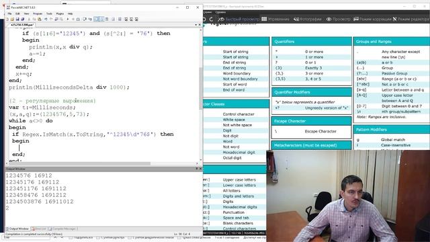Open the View menu
The width and height of the screenshot is (430, 242).
click(26, 13)
